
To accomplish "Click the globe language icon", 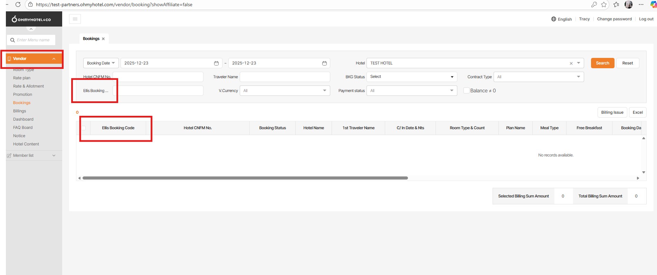I will [x=554, y=19].
